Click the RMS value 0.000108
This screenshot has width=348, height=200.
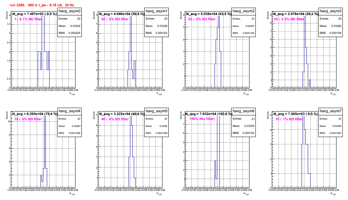[335, 33]
